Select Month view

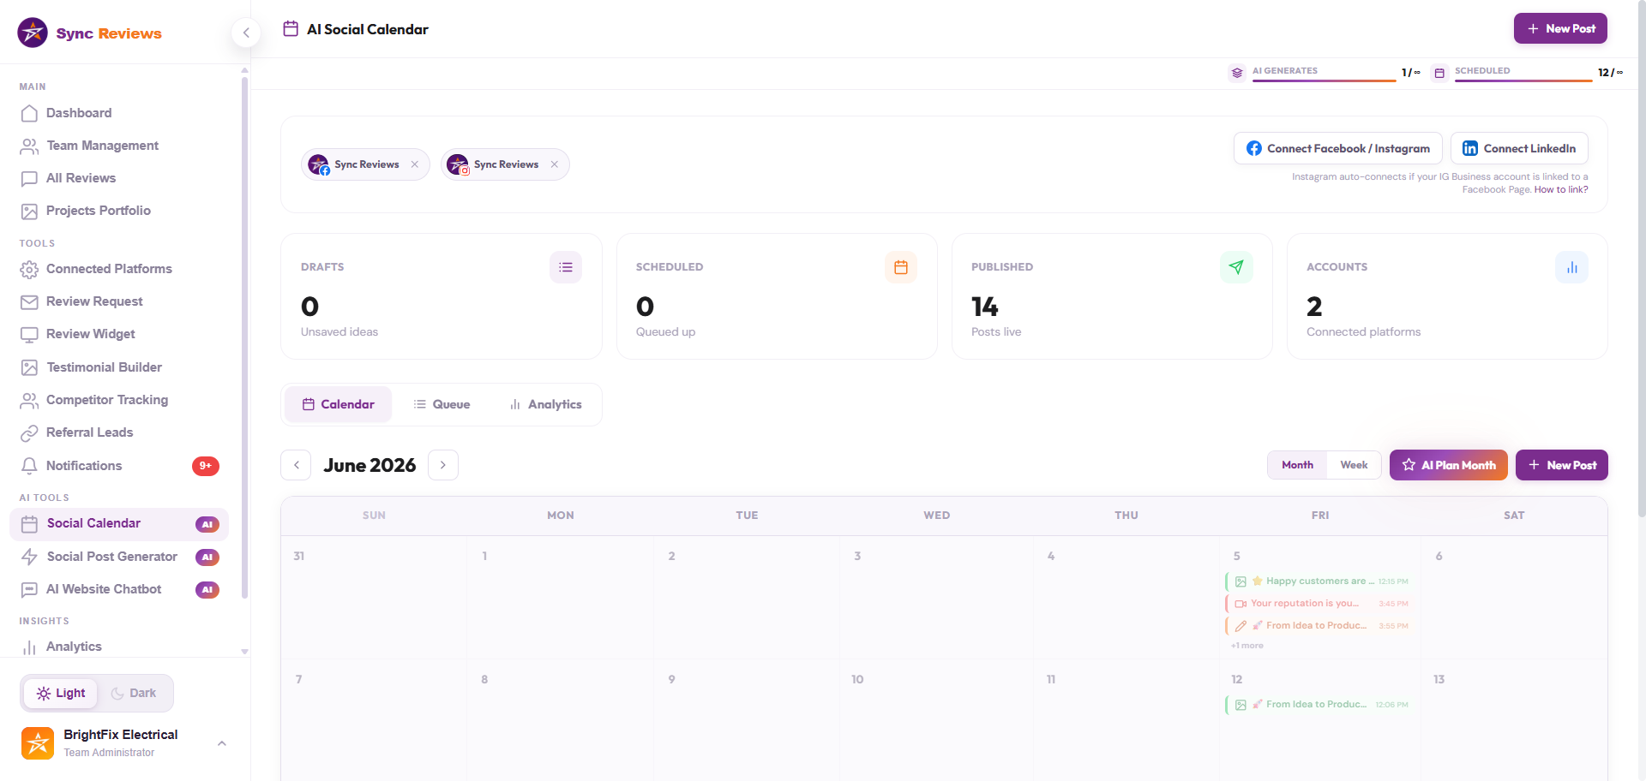(1297, 465)
